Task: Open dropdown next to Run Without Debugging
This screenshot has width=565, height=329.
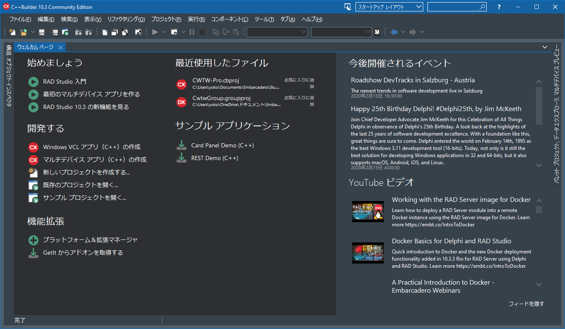Action: tap(183, 32)
